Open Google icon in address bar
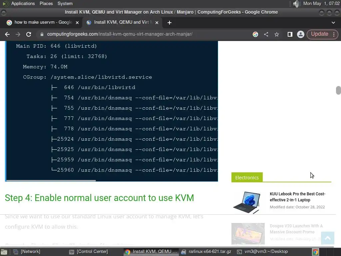 (255, 34)
